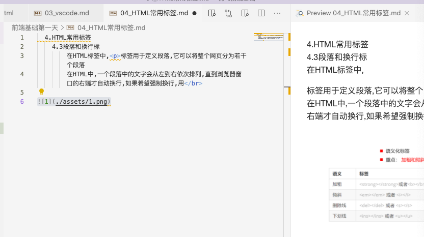Close the Preview 04_HTML常用标签.md tab
This screenshot has width=424, height=237.
click(x=407, y=13)
